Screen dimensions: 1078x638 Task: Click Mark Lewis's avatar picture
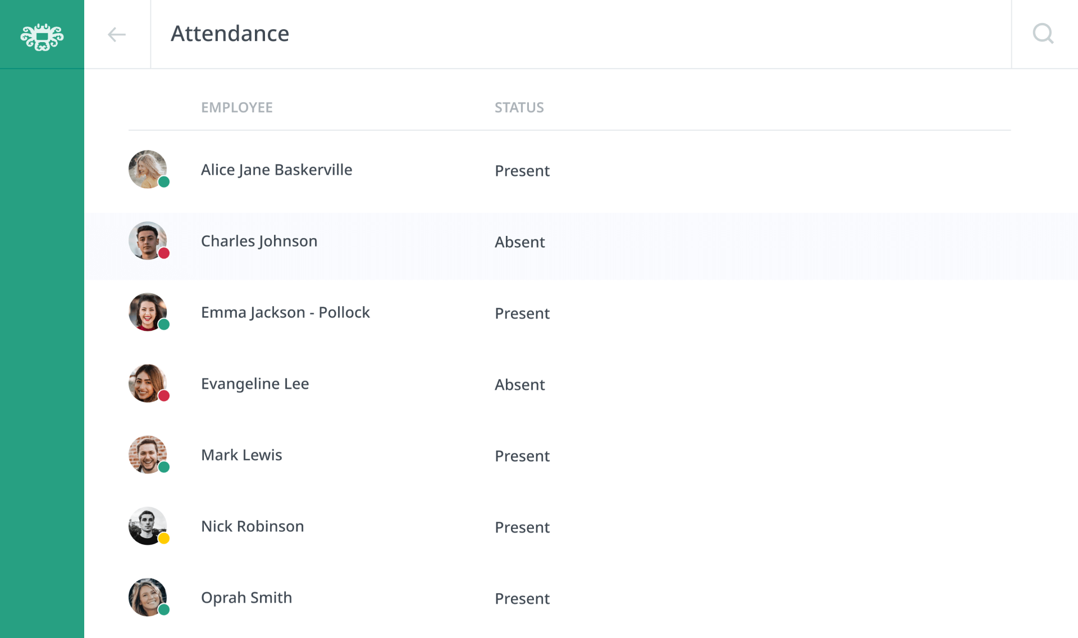[148, 454]
